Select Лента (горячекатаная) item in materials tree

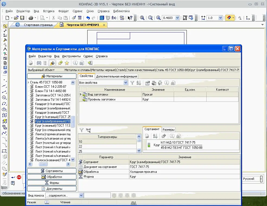[x=53, y=134]
